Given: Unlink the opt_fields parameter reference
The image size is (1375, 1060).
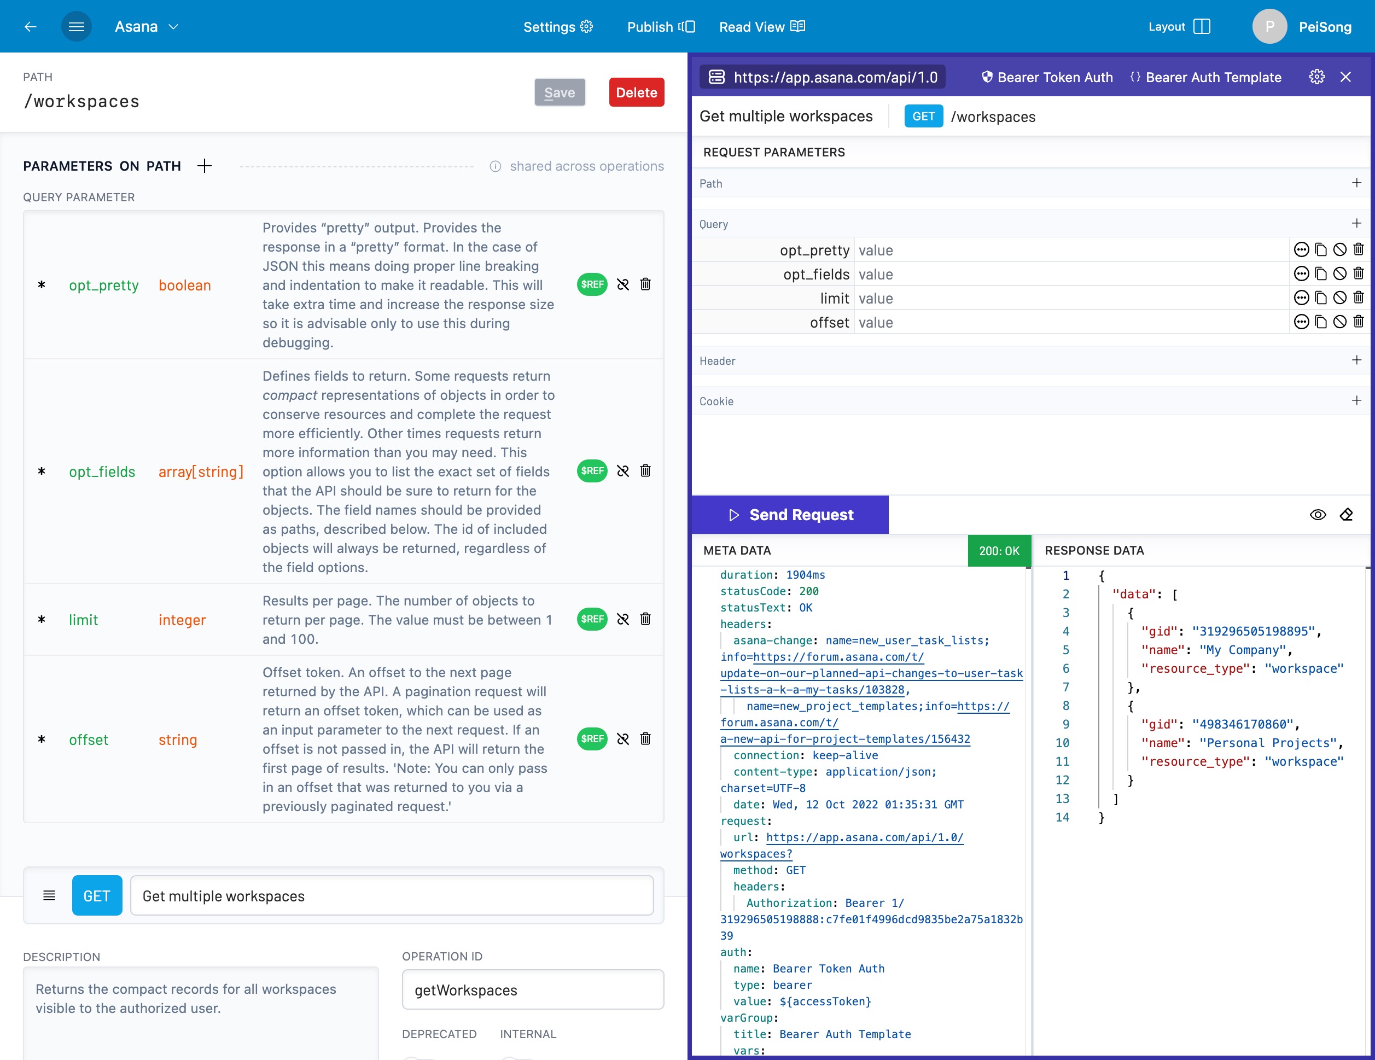Looking at the screenshot, I should 622,471.
